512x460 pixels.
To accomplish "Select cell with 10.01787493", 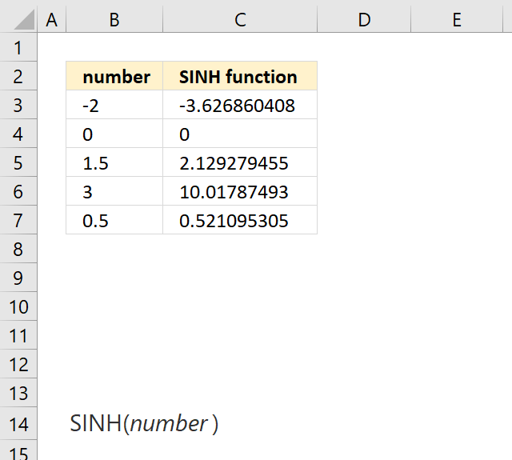I will point(240,191).
